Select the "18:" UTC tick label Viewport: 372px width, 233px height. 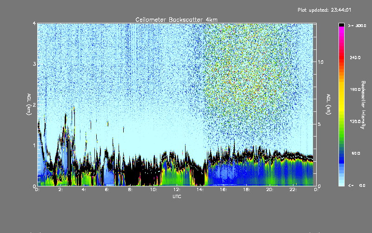point(246,190)
